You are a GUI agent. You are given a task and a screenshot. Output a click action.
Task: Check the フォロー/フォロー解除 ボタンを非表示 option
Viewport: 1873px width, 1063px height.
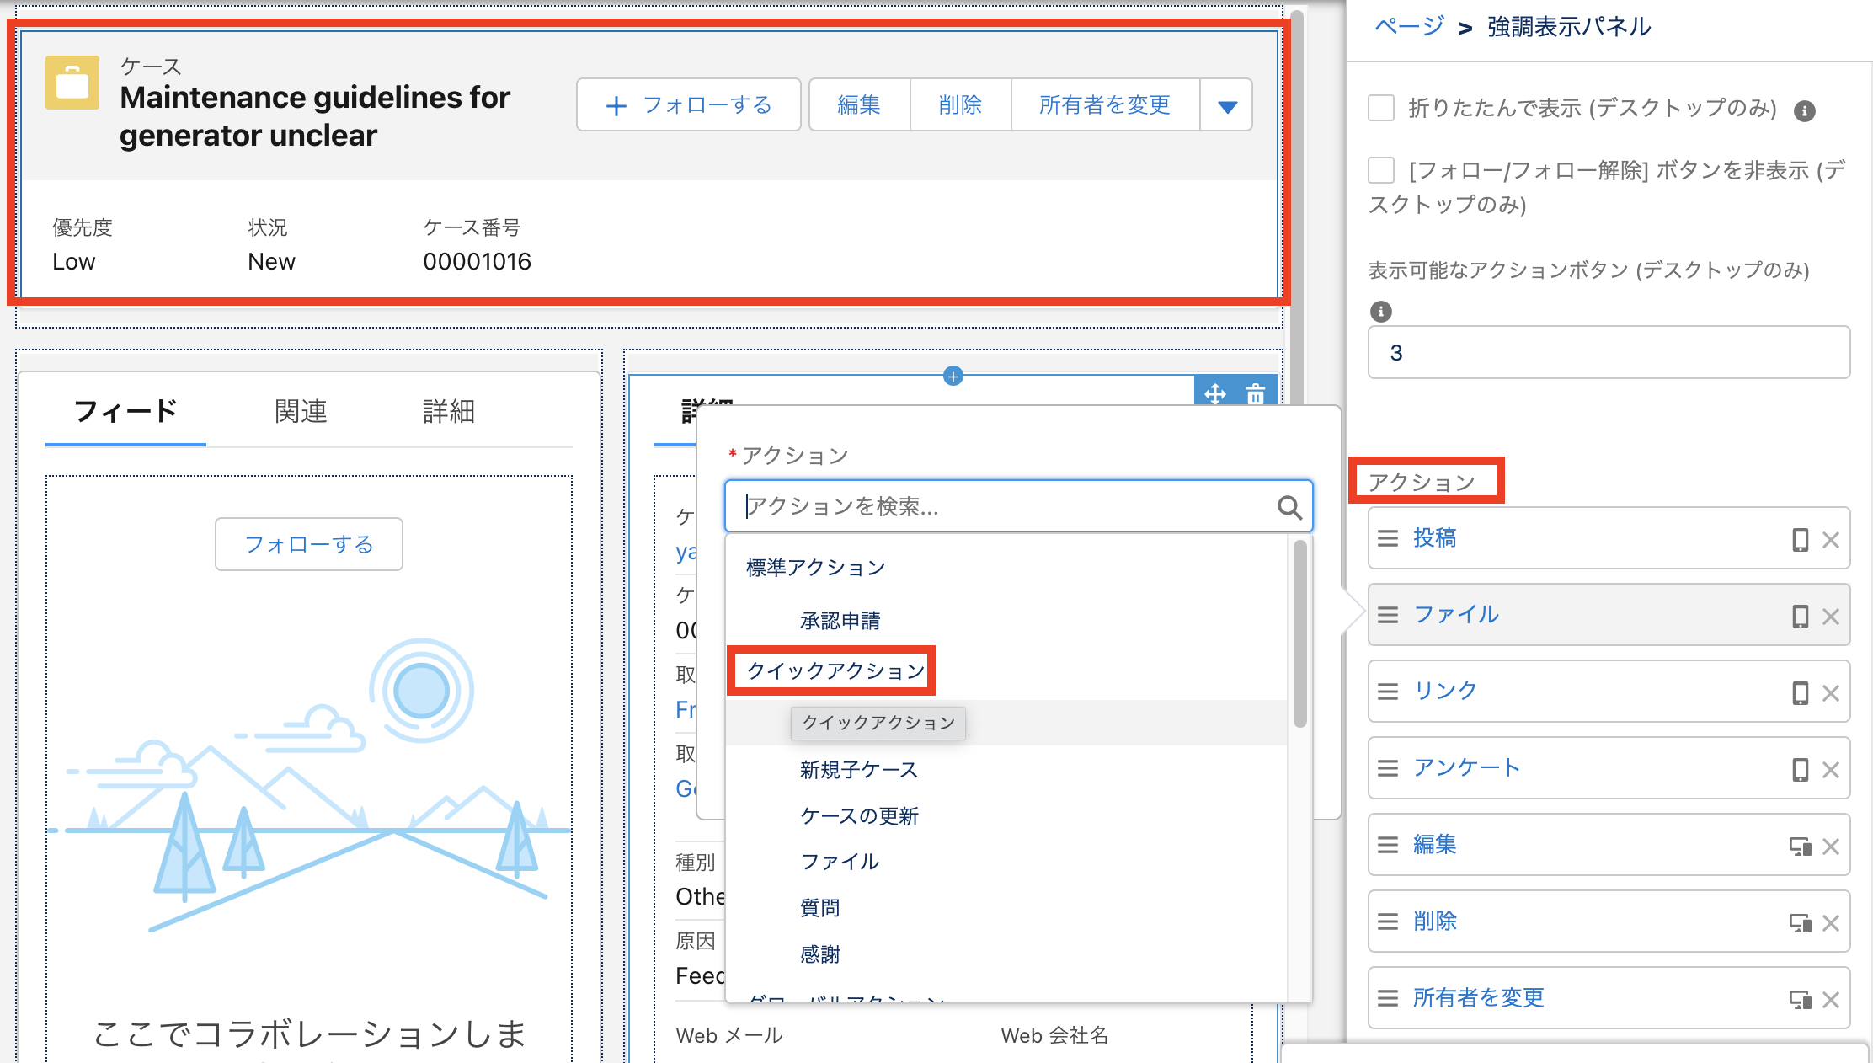pyautogui.click(x=1381, y=169)
